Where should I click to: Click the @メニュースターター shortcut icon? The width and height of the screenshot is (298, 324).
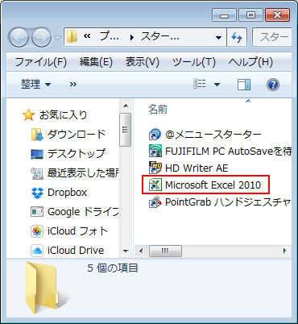click(x=155, y=135)
